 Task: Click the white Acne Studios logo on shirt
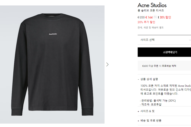pyautogui.click(x=53, y=34)
